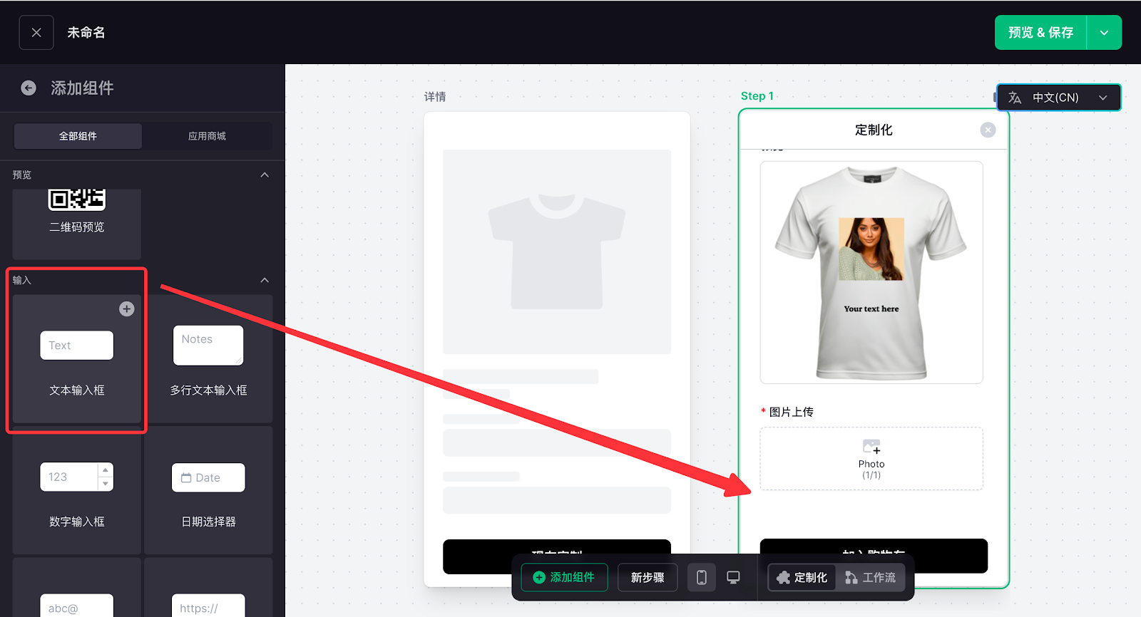Screen dimensions: 1141x617
Task: Click the plus icon on 文本输入框 card
Action: point(126,308)
